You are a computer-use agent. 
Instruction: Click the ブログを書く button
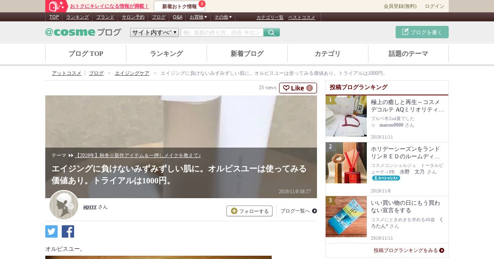(422, 32)
